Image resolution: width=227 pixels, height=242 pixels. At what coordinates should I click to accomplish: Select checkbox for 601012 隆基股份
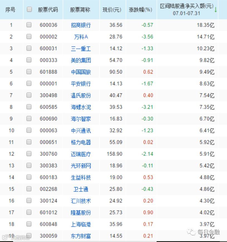point(29,212)
